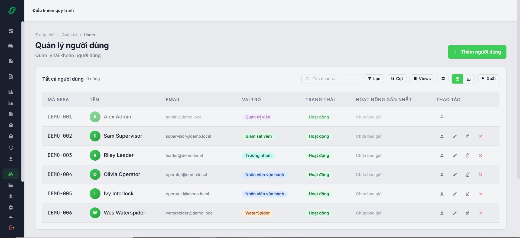Go to Trang chủ breadcrumb
This screenshot has width=520, height=238.
[x=45, y=35]
